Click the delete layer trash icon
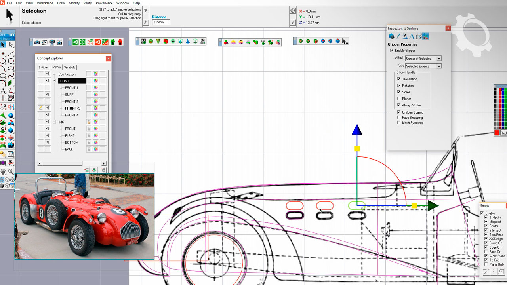 point(103,170)
